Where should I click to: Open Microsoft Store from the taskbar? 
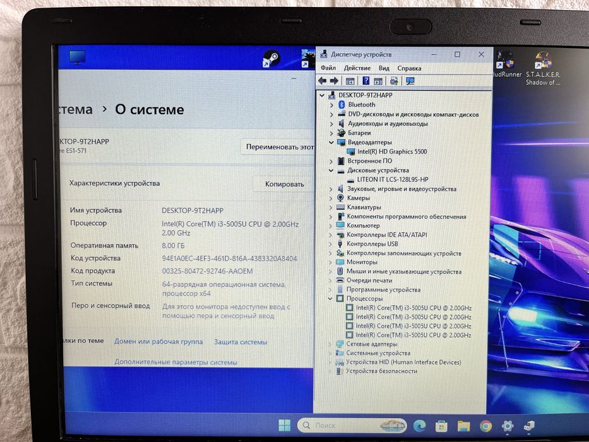pyautogui.click(x=441, y=426)
